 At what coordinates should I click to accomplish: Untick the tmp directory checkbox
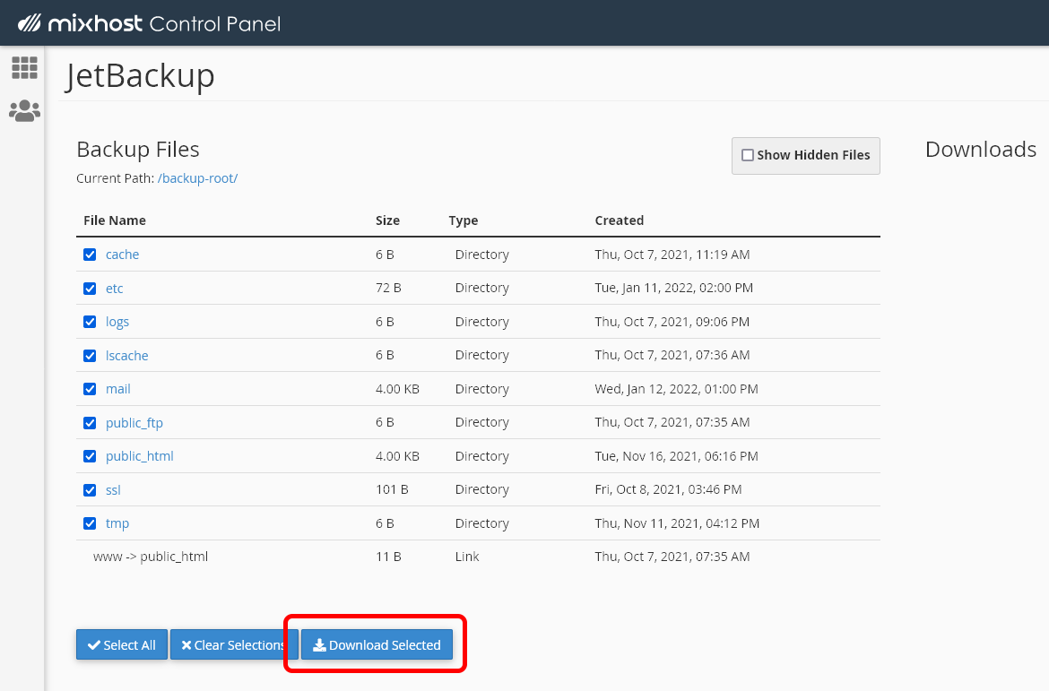[90, 523]
